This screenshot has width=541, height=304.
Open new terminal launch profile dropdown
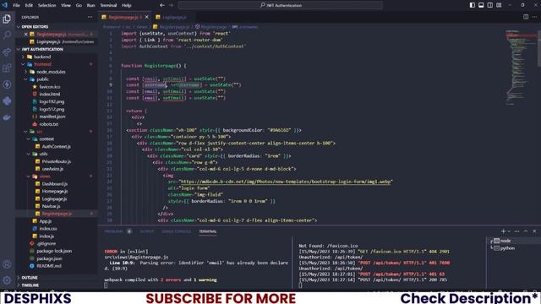[x=509, y=231]
